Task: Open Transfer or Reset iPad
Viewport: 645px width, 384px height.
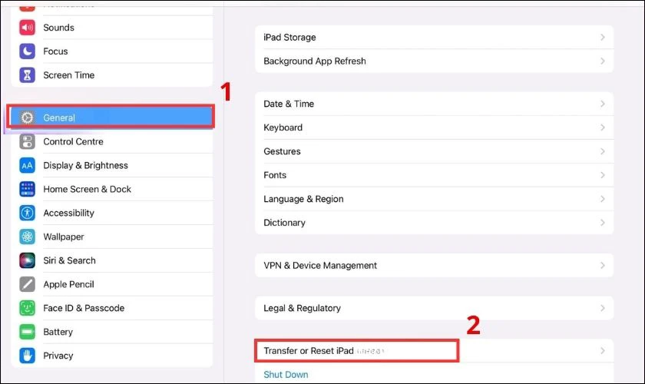Action: click(435, 351)
